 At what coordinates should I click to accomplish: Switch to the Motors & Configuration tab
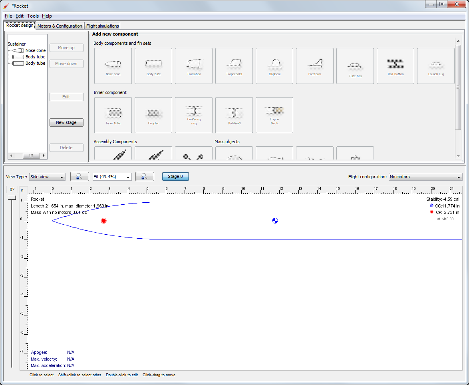(x=60, y=25)
